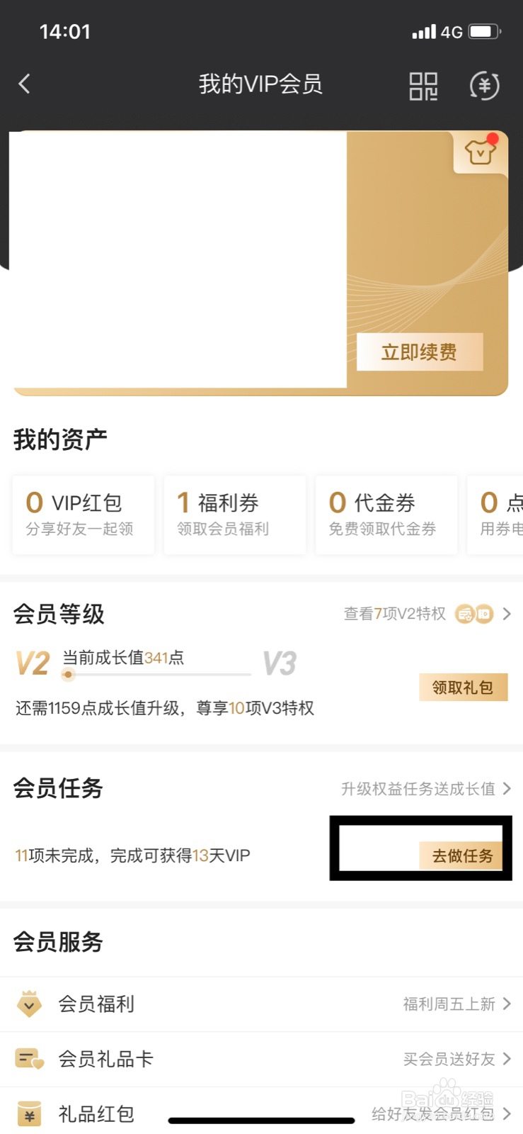Tap the 礼品红包 envelope icon

(29, 1113)
